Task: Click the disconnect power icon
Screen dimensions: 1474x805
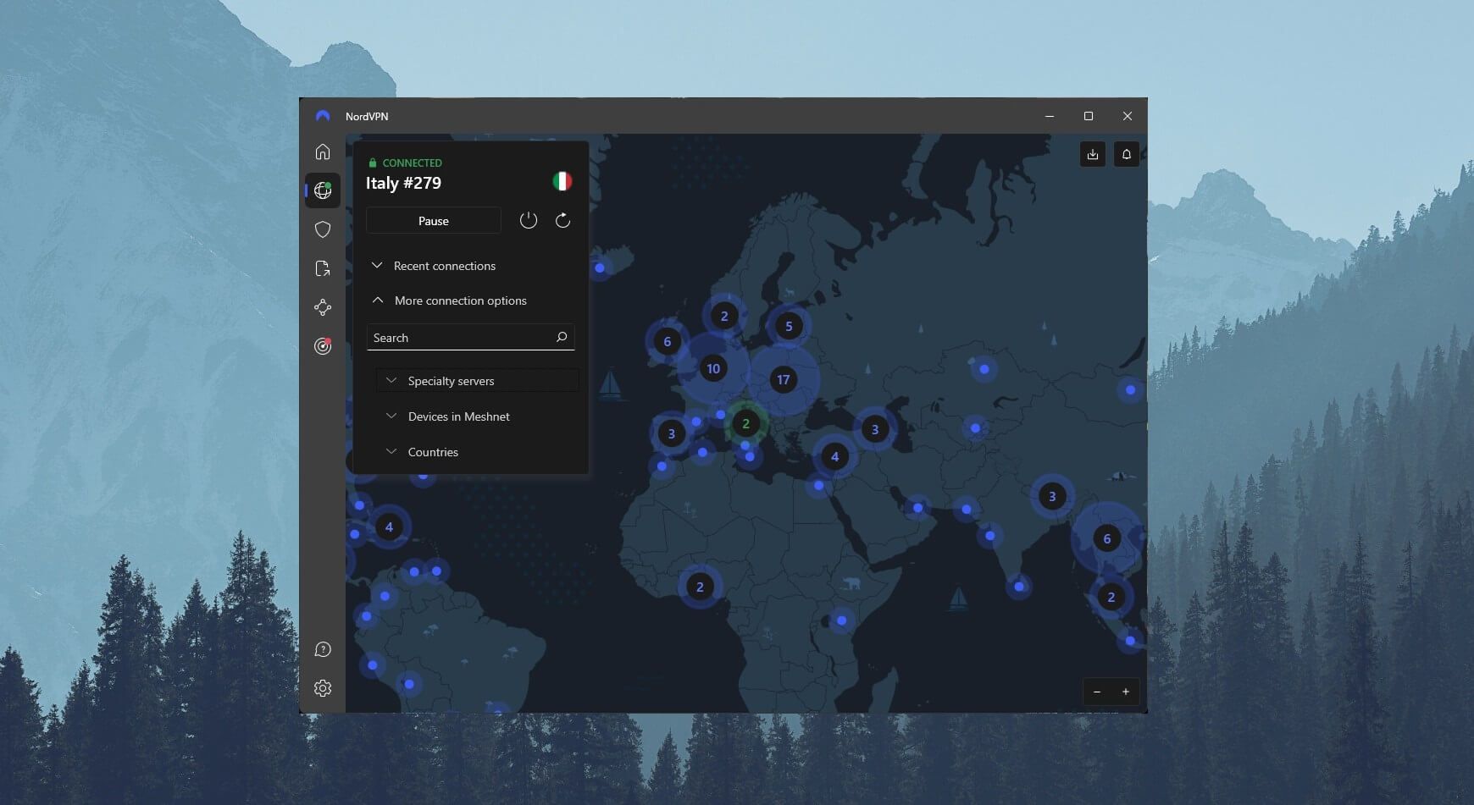Action: [529, 220]
